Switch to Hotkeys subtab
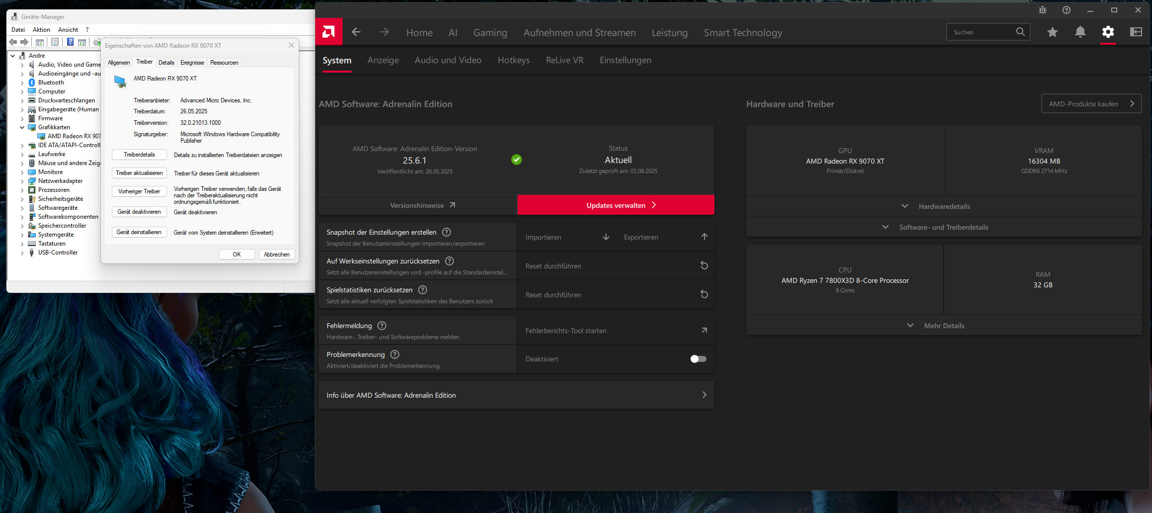Viewport: 1152px width, 513px height. point(514,60)
